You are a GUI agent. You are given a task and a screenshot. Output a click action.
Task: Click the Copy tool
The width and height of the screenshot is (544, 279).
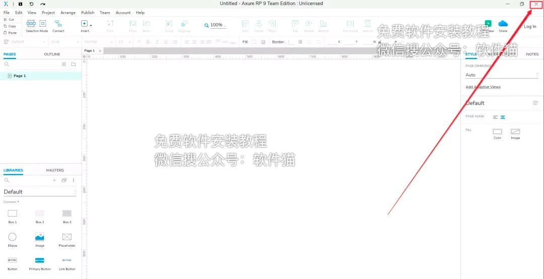(10, 26)
